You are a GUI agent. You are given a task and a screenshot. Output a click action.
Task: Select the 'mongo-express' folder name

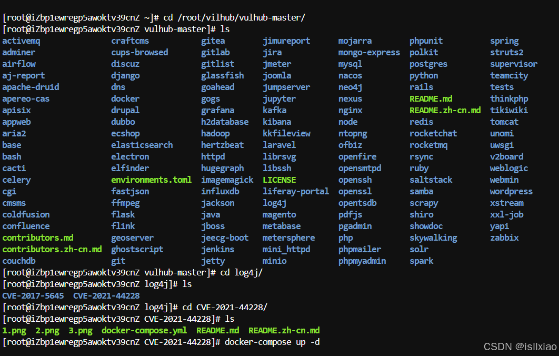click(x=370, y=53)
